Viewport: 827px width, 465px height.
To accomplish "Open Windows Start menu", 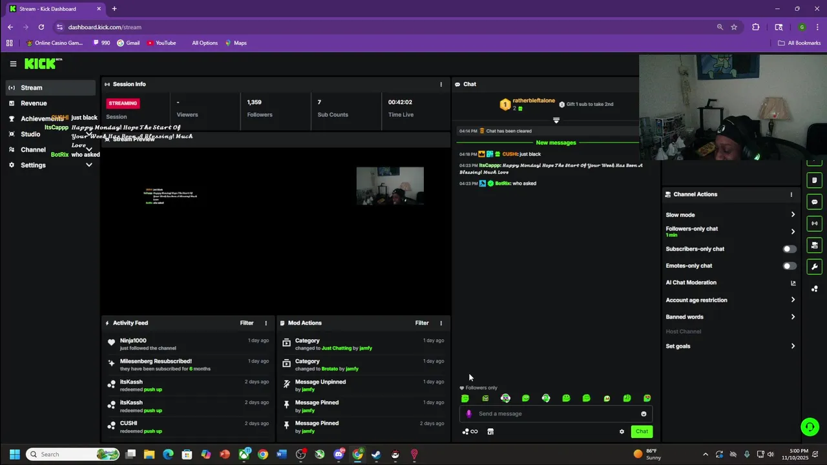I will (x=14, y=455).
